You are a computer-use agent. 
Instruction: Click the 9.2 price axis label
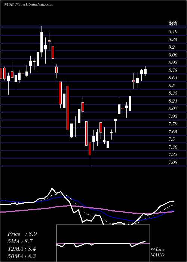pyautogui.click(x=171, y=47)
